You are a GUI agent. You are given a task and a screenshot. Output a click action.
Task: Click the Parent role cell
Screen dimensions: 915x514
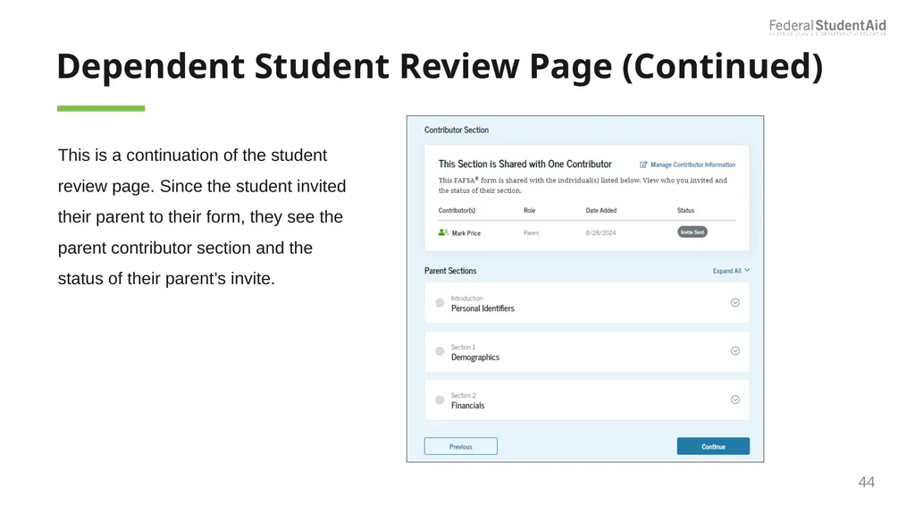point(531,232)
